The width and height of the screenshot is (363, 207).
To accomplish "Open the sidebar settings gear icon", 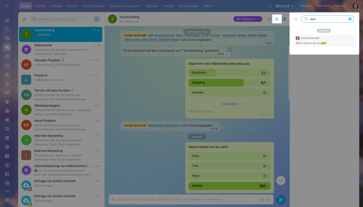I will [x=7, y=200].
